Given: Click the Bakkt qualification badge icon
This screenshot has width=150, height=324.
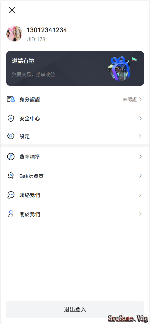Looking at the screenshot, I should [11, 176].
